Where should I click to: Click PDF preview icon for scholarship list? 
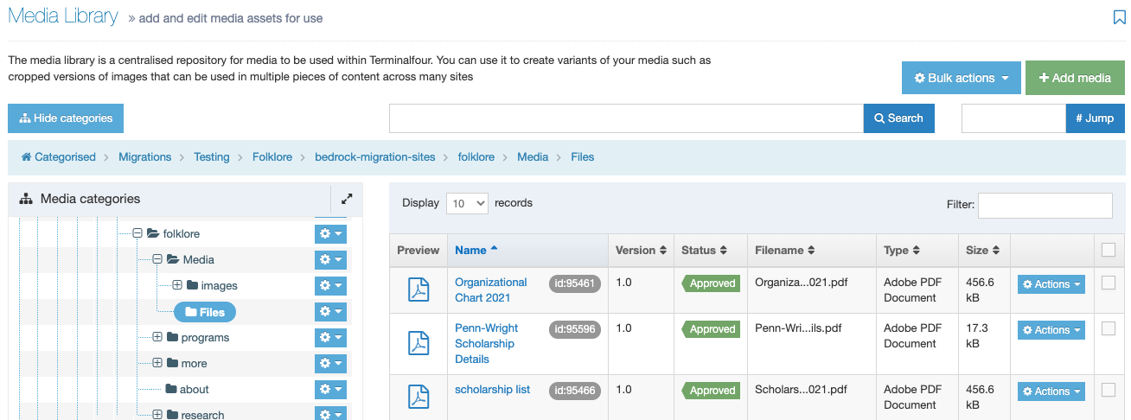click(419, 397)
